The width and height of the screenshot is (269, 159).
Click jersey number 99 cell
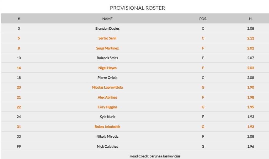(x=19, y=146)
